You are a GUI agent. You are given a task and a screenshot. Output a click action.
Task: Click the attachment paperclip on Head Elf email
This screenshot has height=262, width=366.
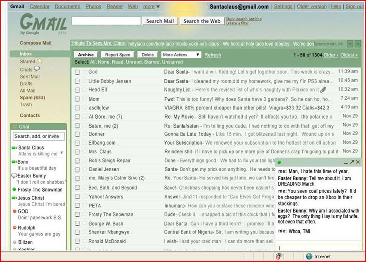323,90
